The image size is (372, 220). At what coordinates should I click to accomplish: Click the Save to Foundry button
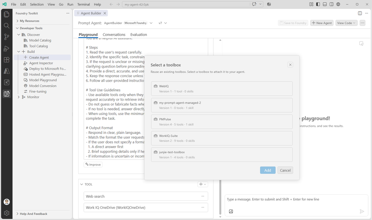point(293,23)
